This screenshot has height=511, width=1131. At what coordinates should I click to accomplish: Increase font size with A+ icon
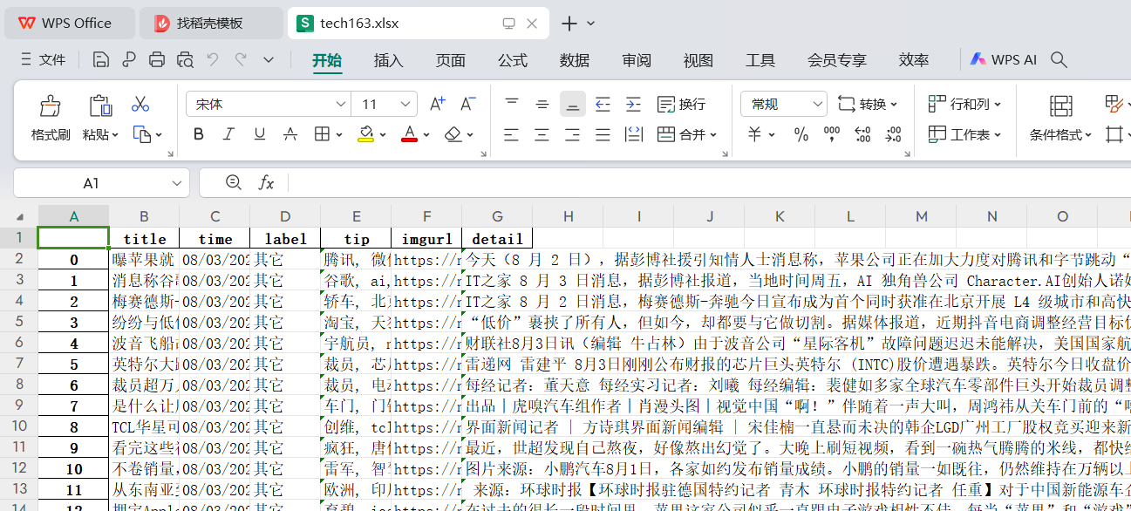(438, 105)
